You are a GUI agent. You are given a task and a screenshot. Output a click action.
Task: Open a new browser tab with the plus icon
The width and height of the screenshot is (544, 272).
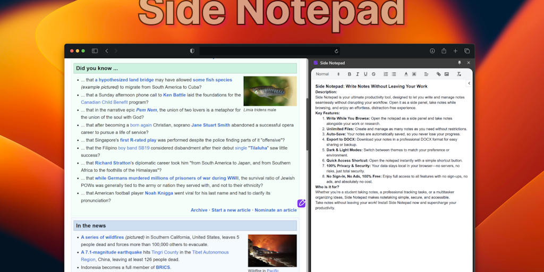(x=455, y=51)
